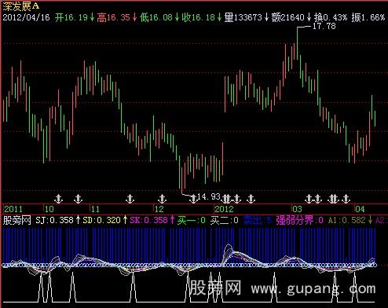Click the month 04 label on time axis

[x=360, y=209]
